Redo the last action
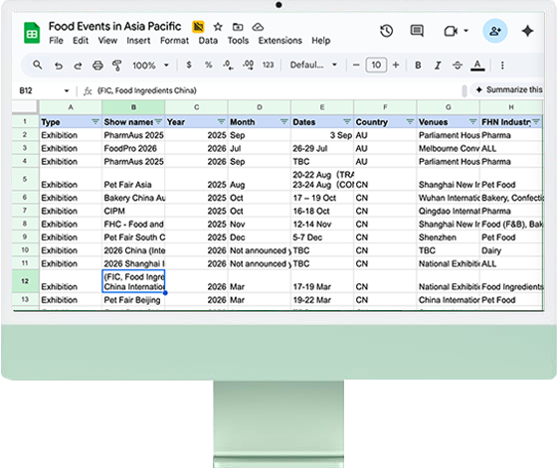Screen dimensions: 559x468 click(78, 66)
